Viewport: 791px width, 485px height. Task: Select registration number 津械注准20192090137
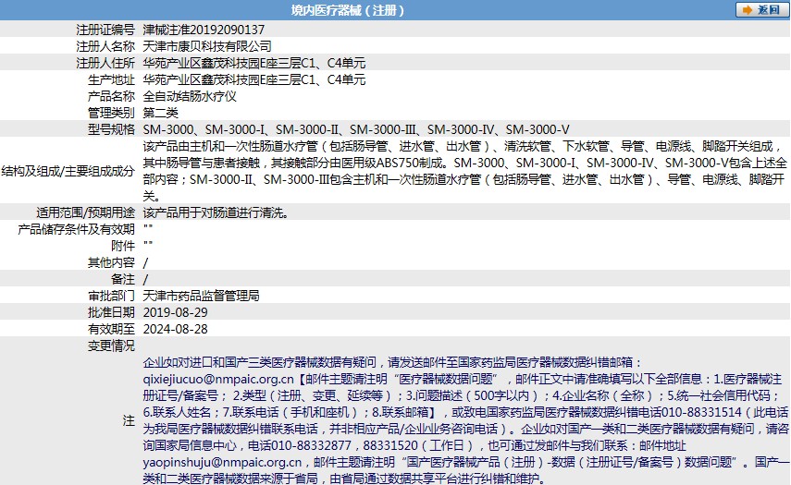[204, 30]
